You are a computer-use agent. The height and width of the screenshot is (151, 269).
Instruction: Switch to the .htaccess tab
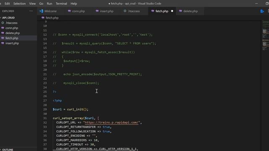[134, 11]
